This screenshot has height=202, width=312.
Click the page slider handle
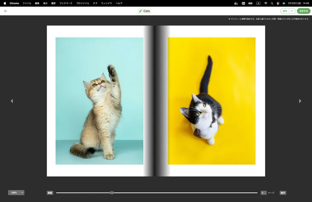[112, 193]
